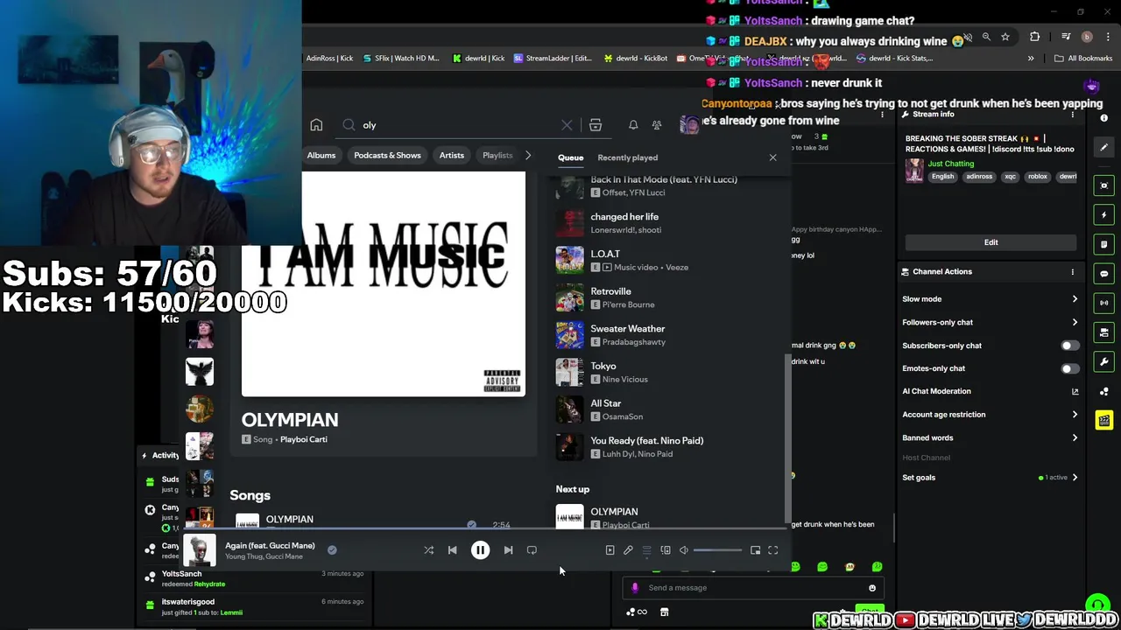Open lyrics microphone icon
The height and width of the screenshot is (630, 1121).
[628, 550]
